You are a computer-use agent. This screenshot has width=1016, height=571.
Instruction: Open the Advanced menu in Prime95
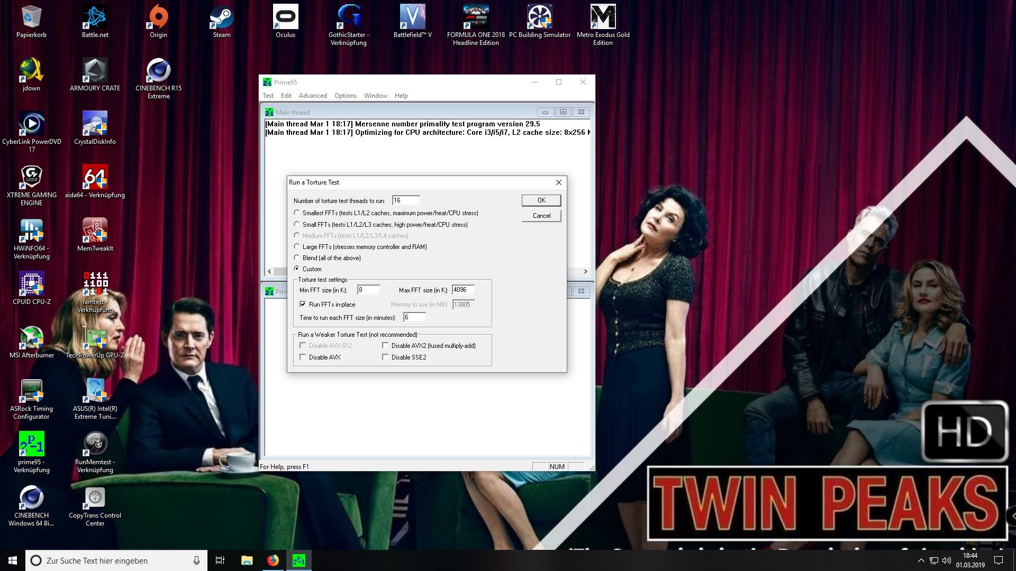click(x=313, y=96)
